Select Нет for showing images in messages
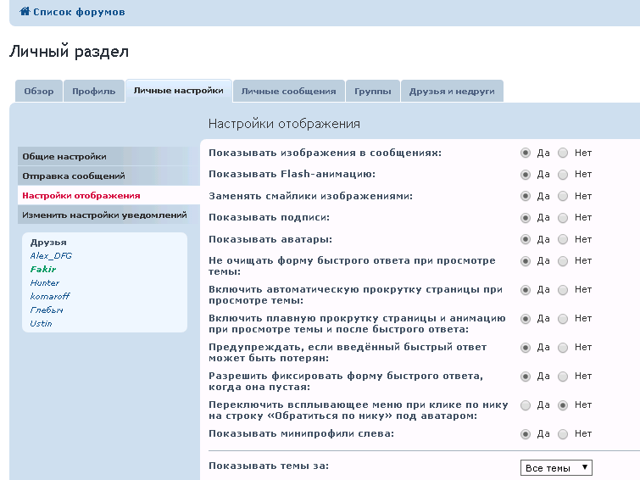This screenshot has height=480, width=640. coord(563,153)
